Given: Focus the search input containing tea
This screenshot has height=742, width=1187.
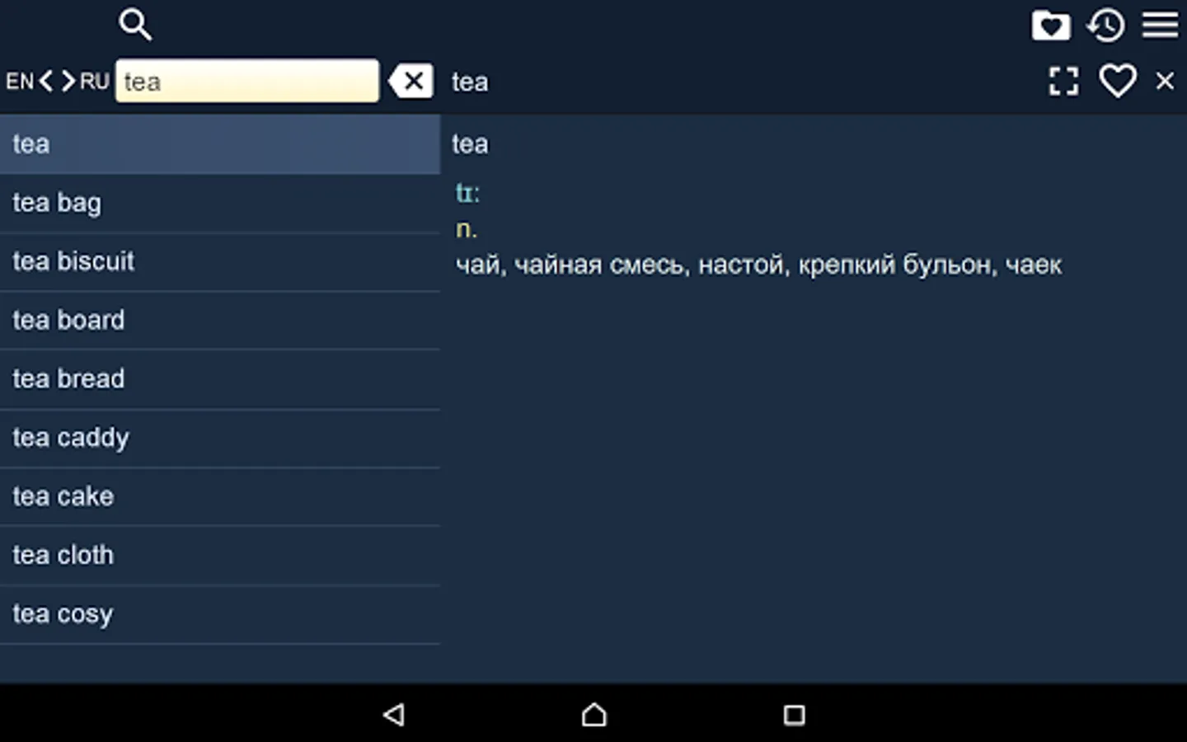Looking at the screenshot, I should point(247,81).
